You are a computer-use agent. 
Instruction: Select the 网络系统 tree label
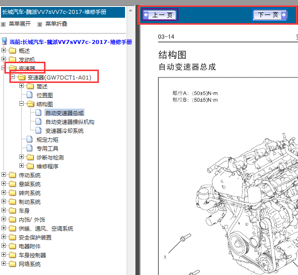pos(30,264)
